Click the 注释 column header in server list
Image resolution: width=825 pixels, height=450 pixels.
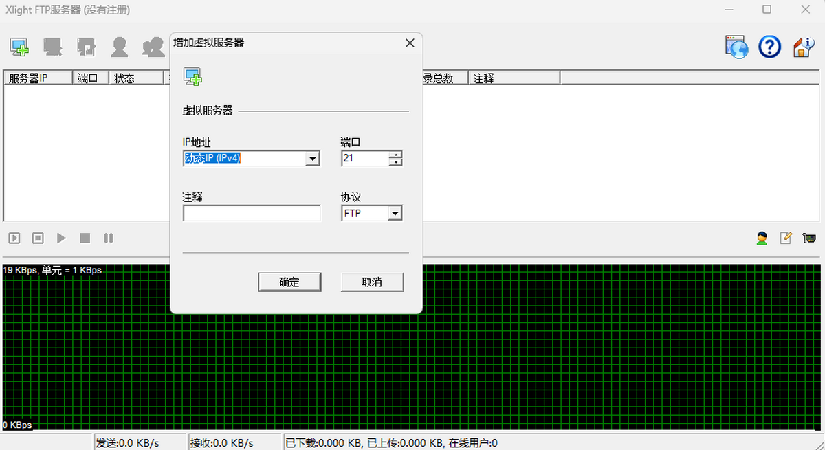pos(514,78)
